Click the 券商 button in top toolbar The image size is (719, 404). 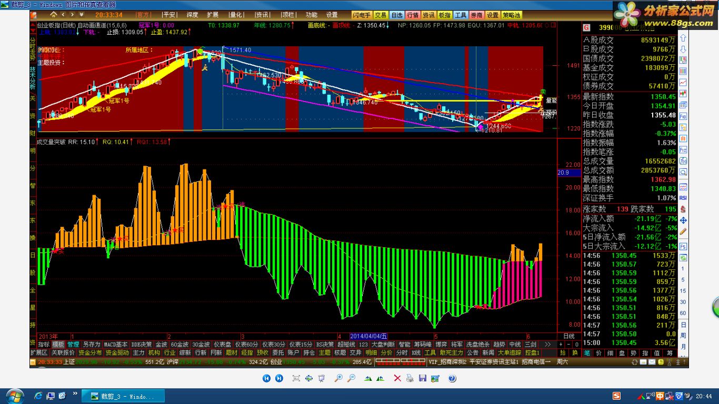click(476, 15)
